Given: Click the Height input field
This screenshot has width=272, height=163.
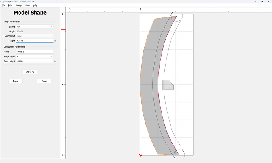Looking at the screenshot, I should [35, 41].
